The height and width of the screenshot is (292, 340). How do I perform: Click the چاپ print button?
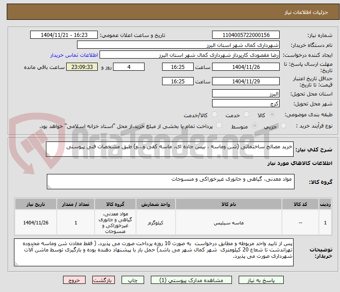coord(133,280)
